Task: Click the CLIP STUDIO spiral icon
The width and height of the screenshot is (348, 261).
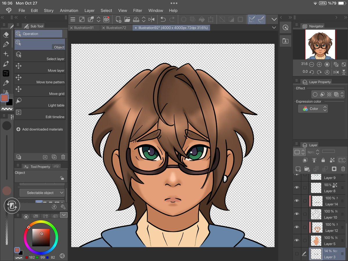Action: tap(106, 19)
